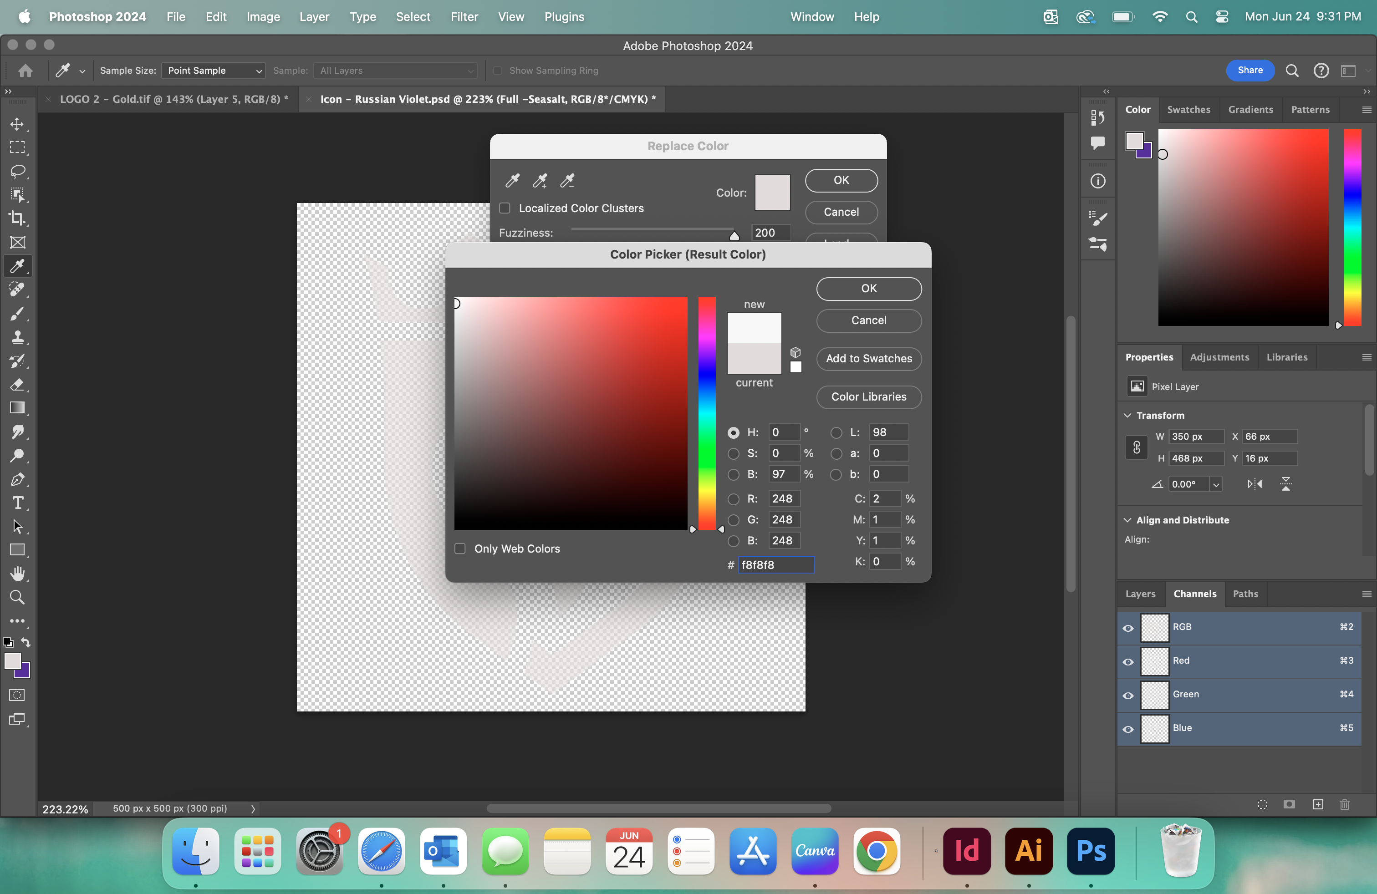Image resolution: width=1377 pixels, height=894 pixels.
Task: Open the Sample Size dropdown
Action: pyautogui.click(x=213, y=70)
